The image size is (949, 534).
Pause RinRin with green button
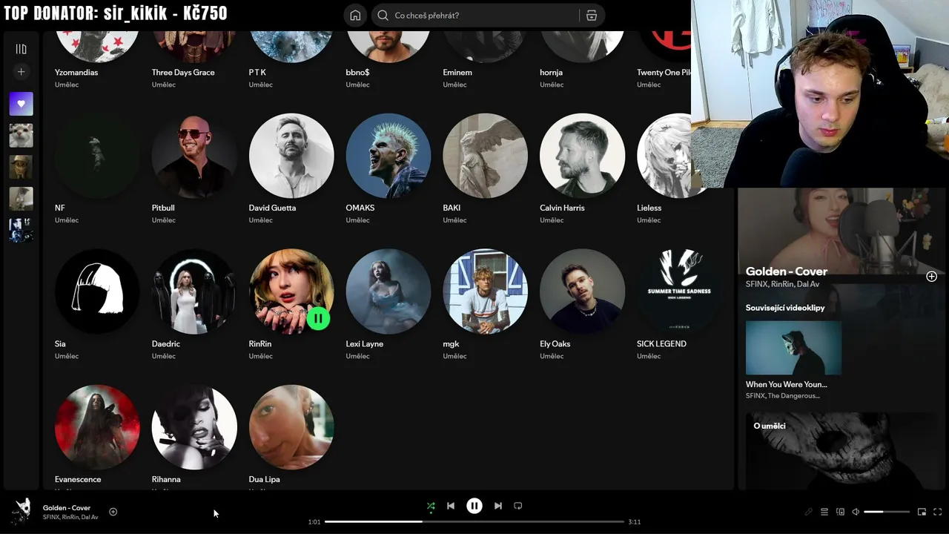coord(318,319)
